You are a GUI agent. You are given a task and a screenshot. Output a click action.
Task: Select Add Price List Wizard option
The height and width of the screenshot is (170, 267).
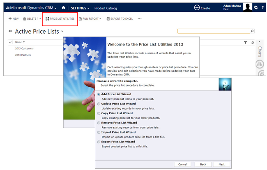click(99, 94)
